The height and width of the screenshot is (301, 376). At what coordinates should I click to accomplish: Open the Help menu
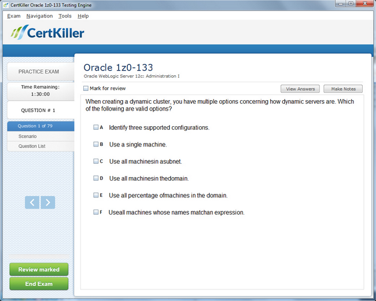click(83, 16)
